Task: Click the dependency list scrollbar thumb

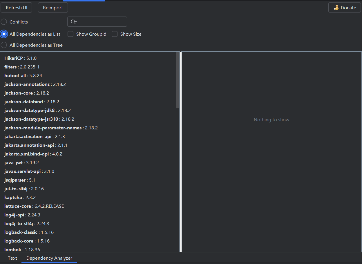Action: [x=177, y=80]
